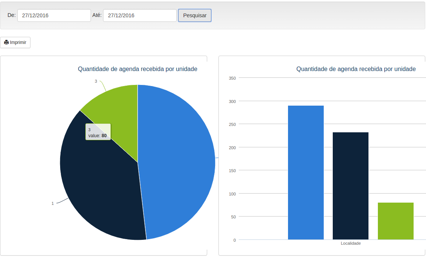Focus the De start date field

point(54,15)
